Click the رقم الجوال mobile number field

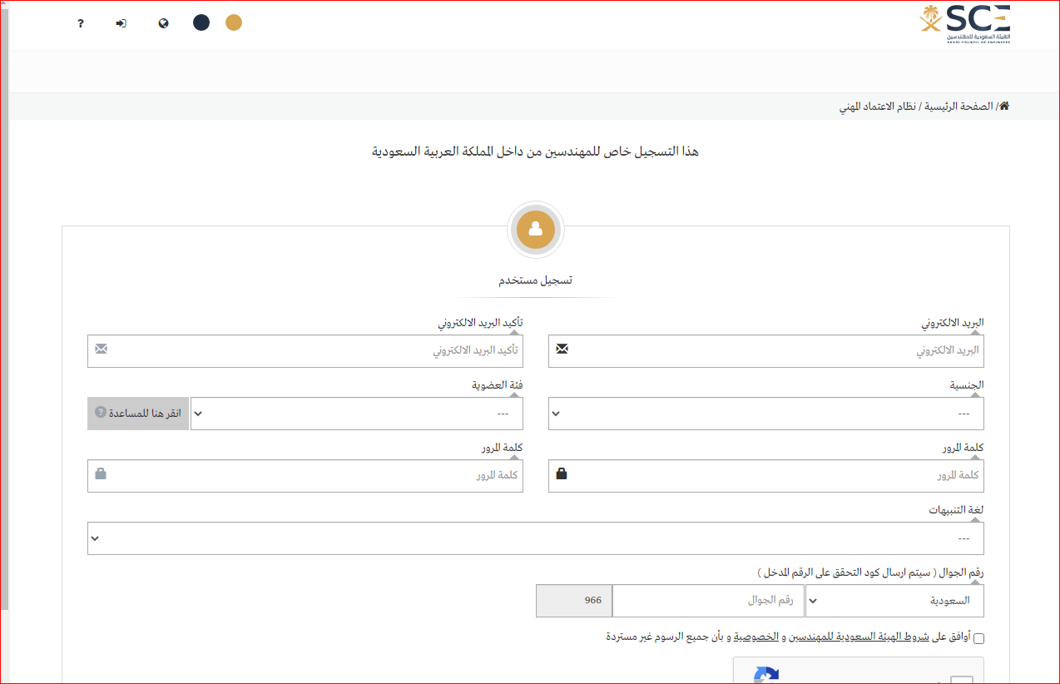click(708, 600)
